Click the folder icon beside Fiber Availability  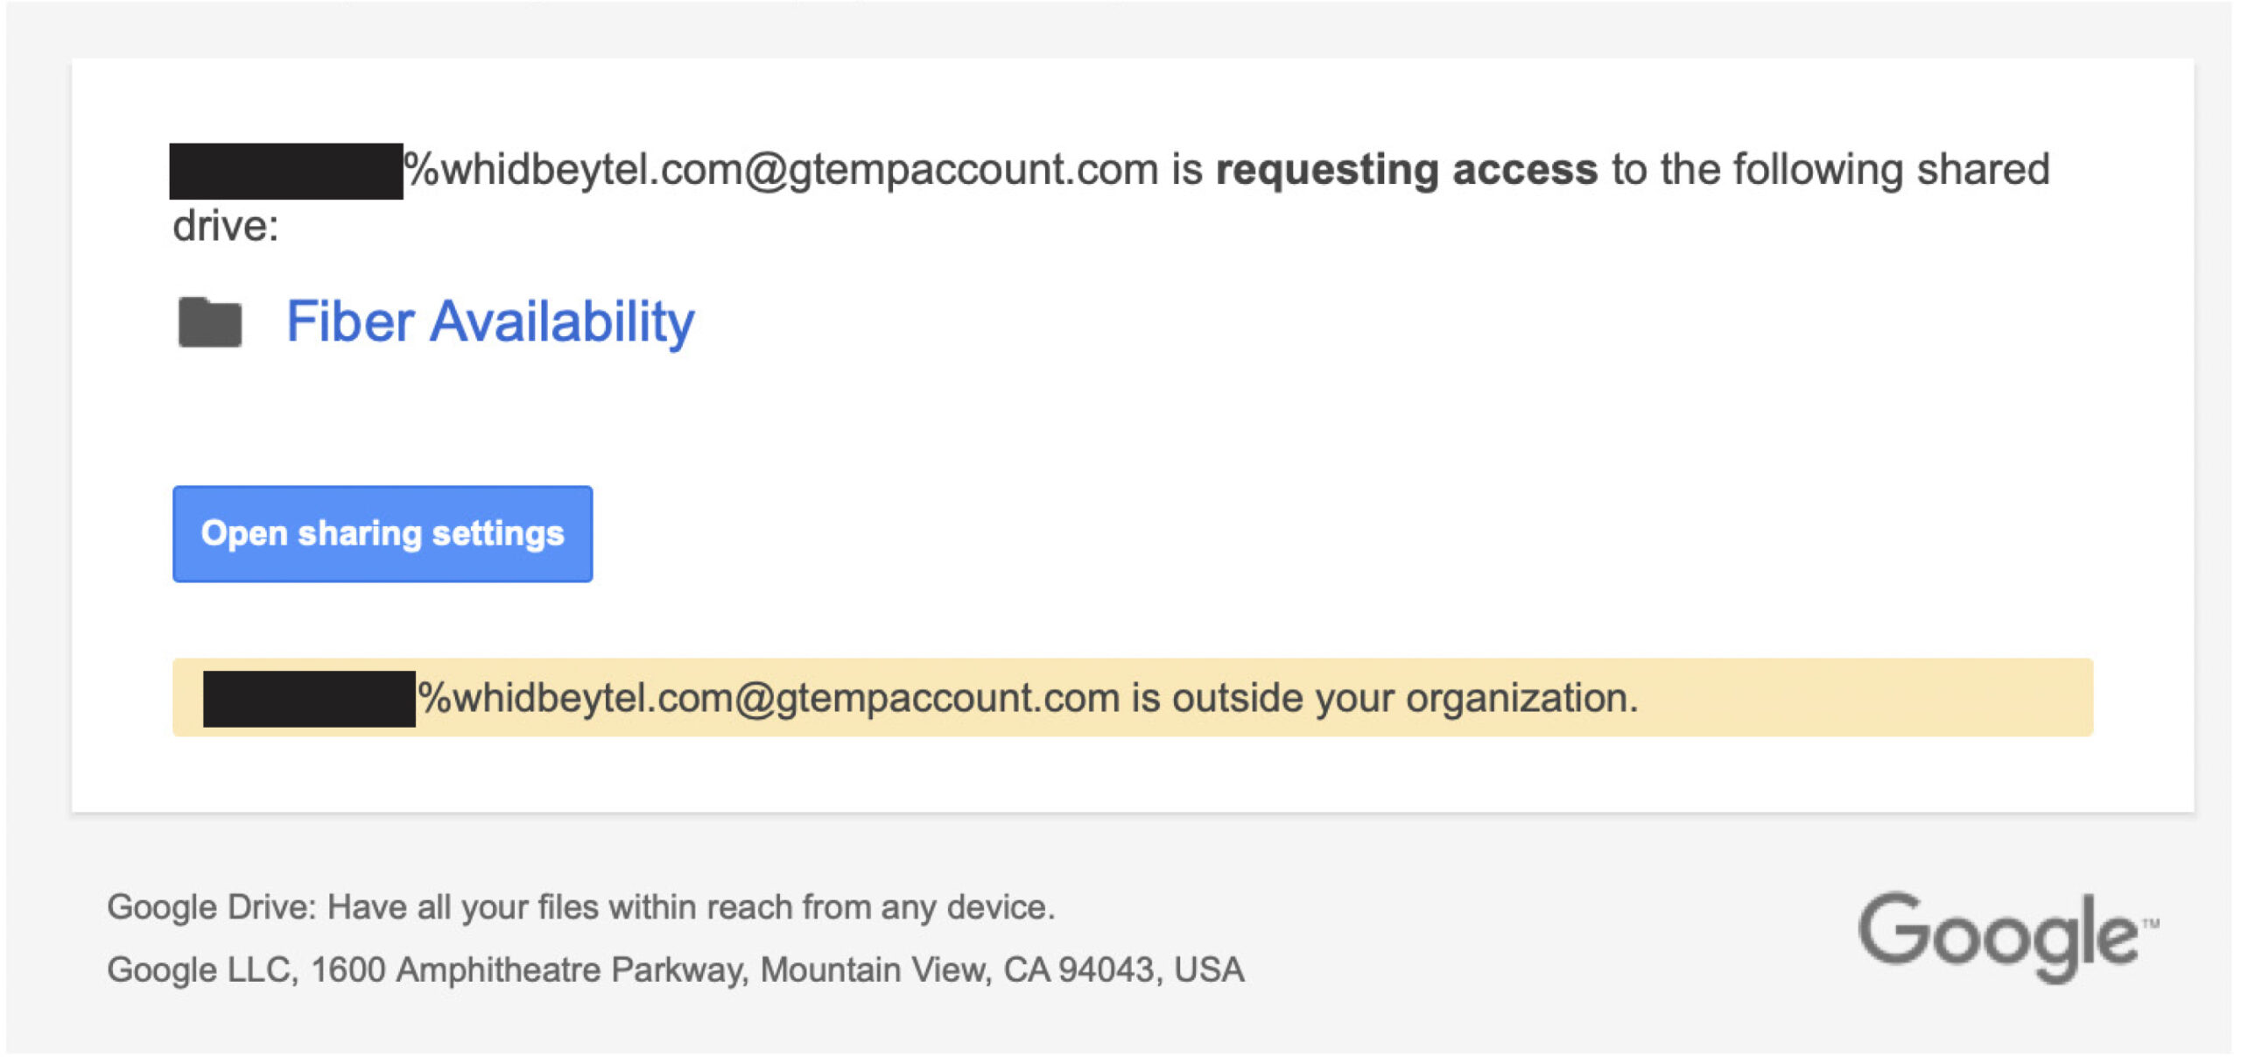tap(210, 322)
